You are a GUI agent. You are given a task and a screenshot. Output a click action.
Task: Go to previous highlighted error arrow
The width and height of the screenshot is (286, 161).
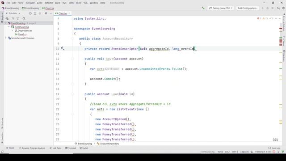[276, 18]
